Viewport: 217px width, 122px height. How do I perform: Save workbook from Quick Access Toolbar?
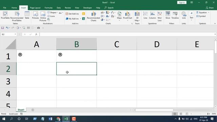[x=2, y=28]
